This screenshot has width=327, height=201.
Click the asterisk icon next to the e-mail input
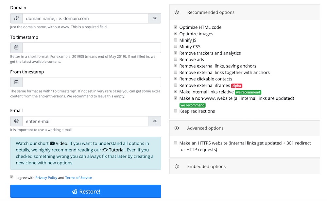[155, 121]
